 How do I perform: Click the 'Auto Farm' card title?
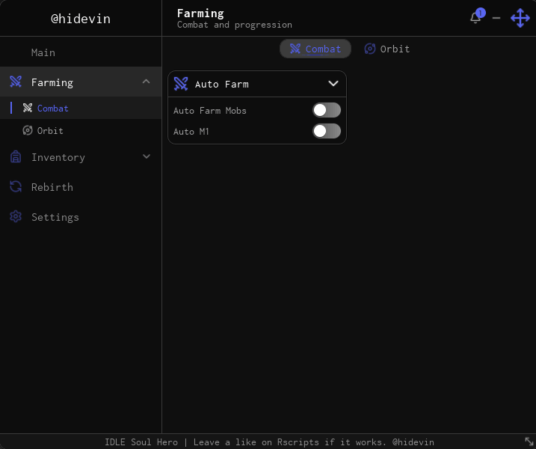222,84
